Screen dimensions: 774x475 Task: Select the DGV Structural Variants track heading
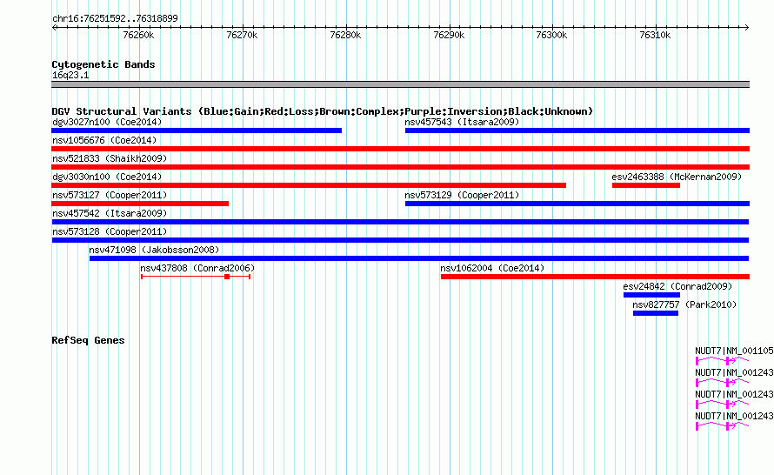pos(323,111)
